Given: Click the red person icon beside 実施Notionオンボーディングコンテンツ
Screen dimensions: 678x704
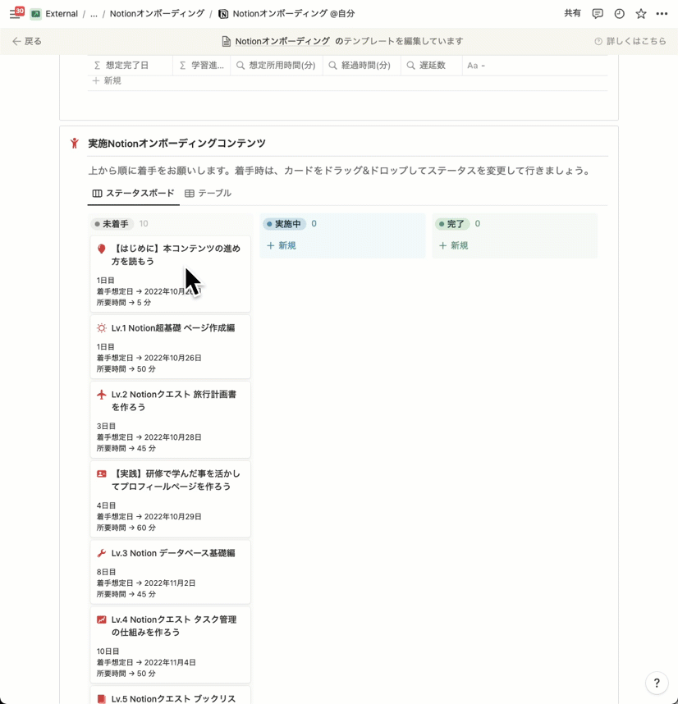Looking at the screenshot, I should (x=75, y=144).
